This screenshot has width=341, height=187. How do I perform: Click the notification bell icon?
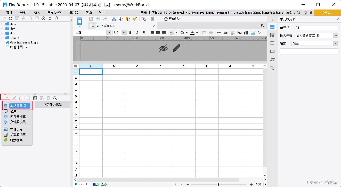point(311,12)
